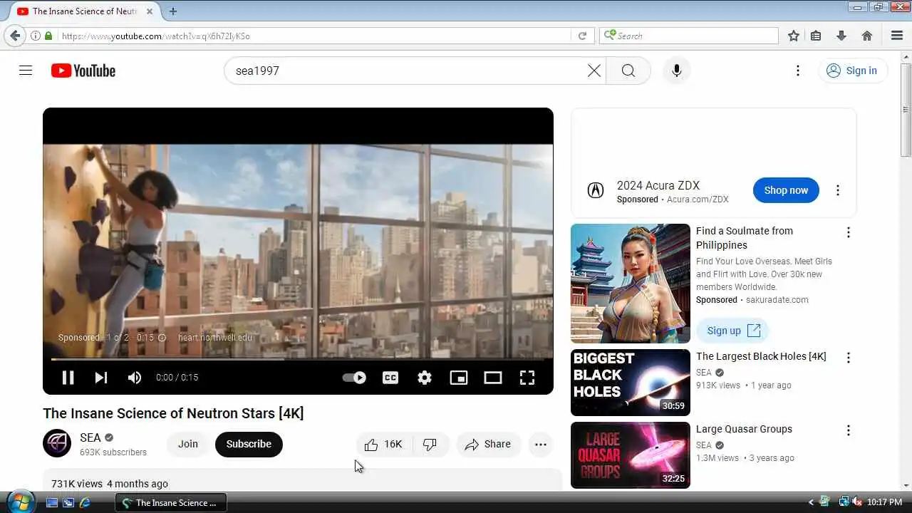
Task: Go to browser home page
Action: click(867, 36)
